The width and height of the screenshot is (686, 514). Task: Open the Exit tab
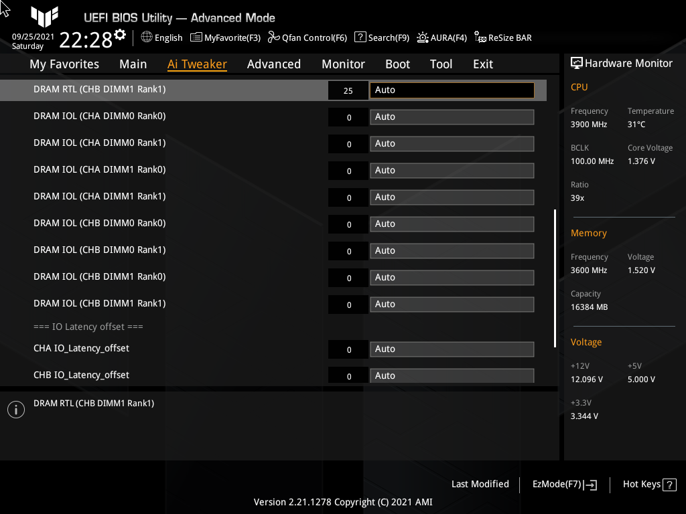[483, 64]
